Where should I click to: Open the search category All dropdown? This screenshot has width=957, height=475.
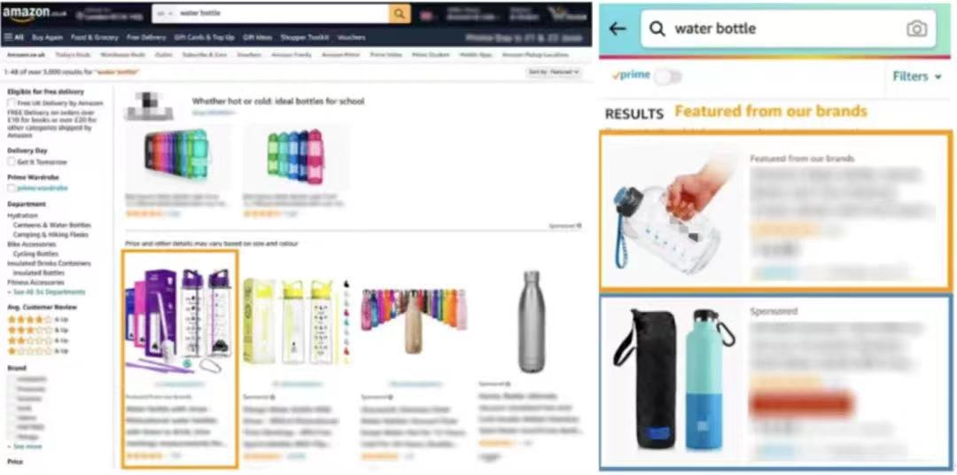tap(164, 12)
